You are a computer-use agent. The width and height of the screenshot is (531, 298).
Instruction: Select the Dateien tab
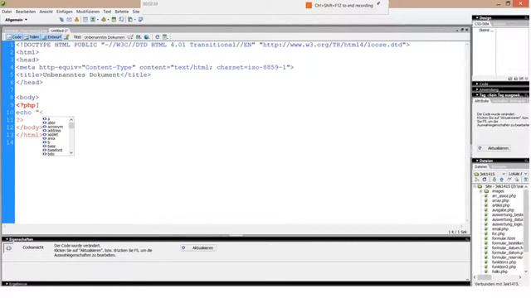click(x=480, y=167)
